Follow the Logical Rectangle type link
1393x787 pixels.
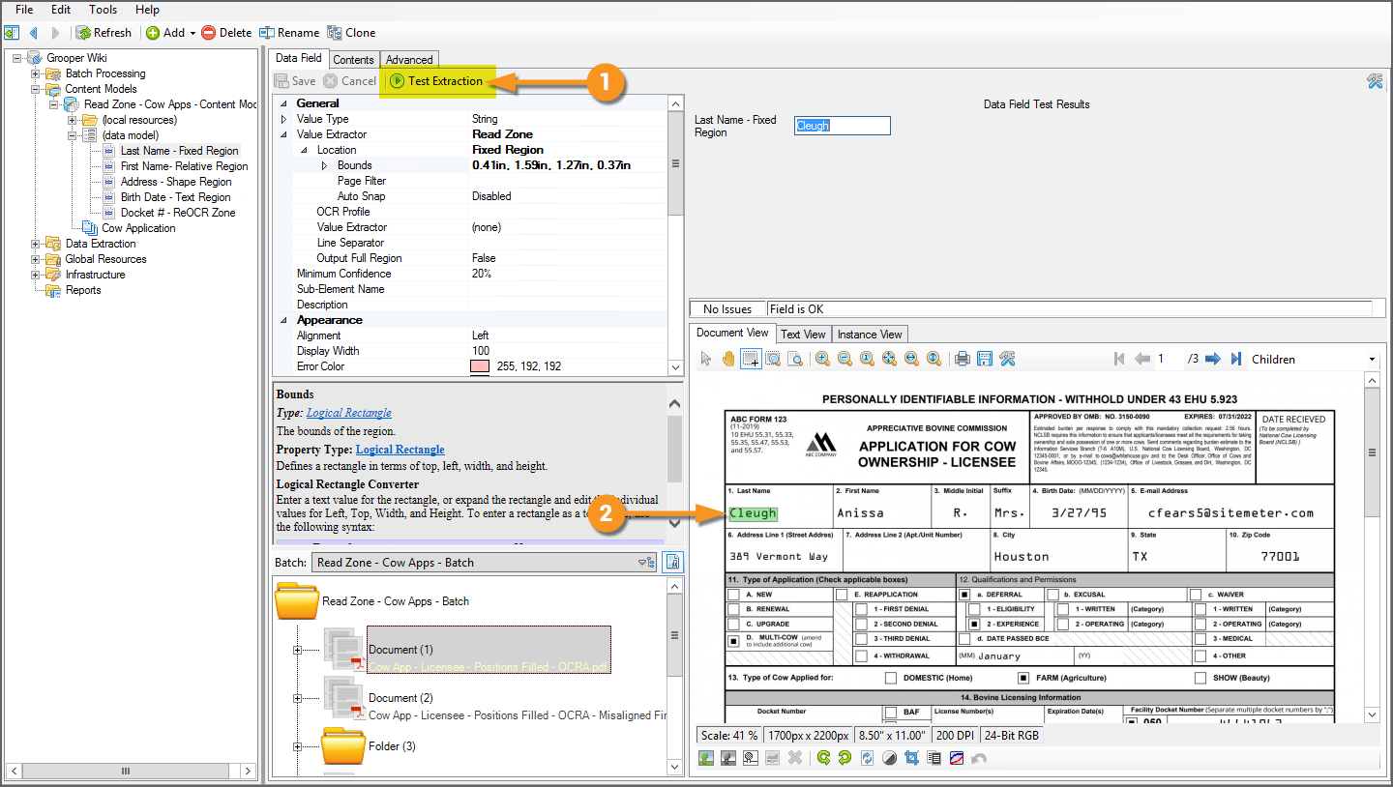click(348, 413)
